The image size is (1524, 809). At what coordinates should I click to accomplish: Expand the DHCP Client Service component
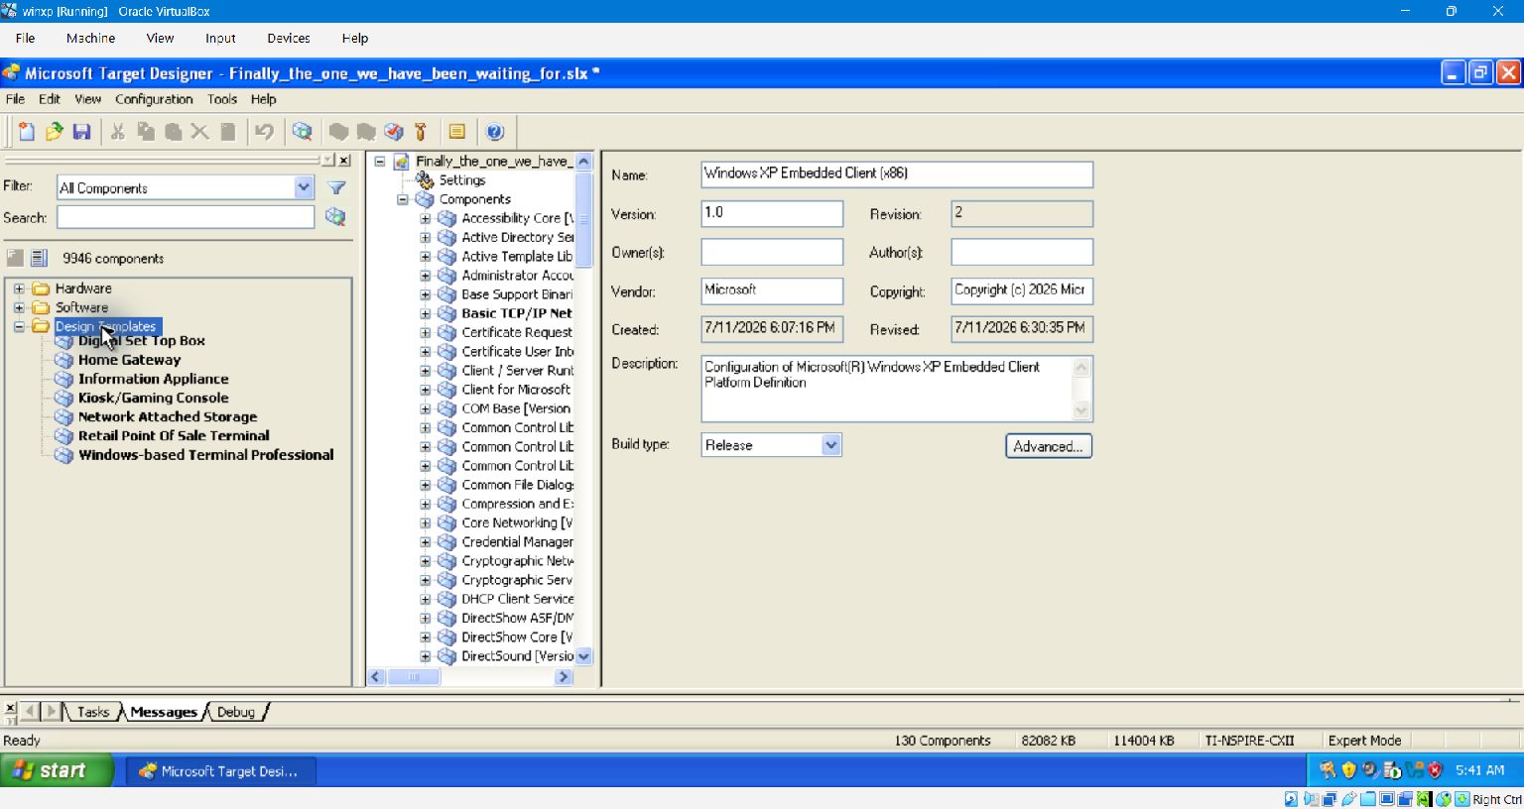coord(426,599)
